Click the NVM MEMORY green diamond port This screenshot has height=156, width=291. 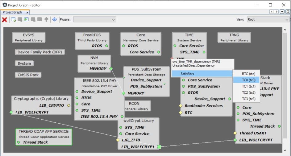(111, 69)
